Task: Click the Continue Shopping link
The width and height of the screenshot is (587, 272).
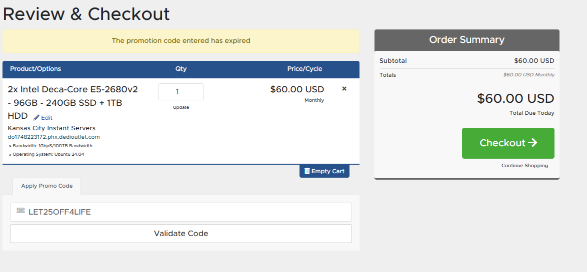Action: (x=524, y=166)
